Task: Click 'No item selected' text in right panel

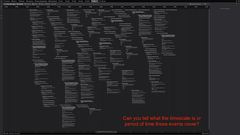Action: coord(225,9)
